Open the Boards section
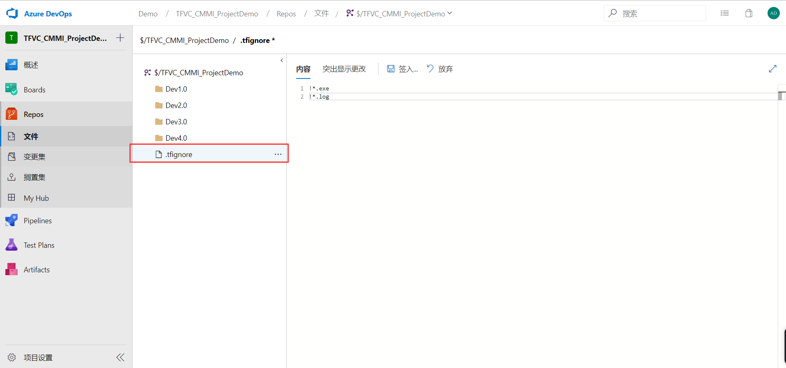Image resolution: width=786 pixels, height=368 pixels. click(66, 90)
